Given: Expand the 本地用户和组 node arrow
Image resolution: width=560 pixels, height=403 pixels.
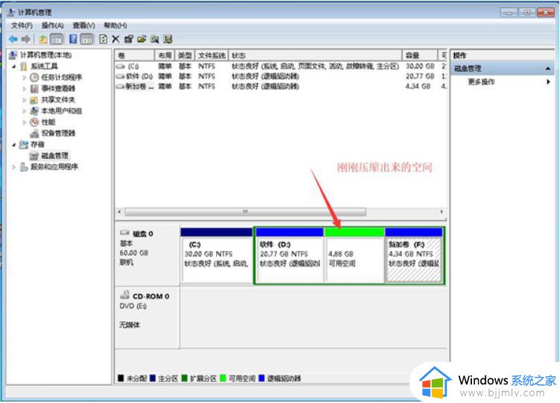Looking at the screenshot, I should coord(25,111).
